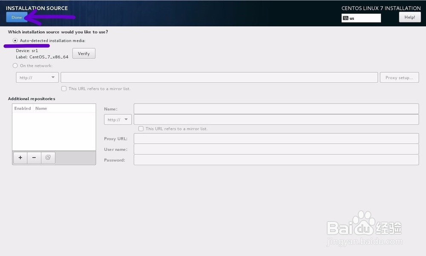Add a new additional repository

[x=20, y=158]
